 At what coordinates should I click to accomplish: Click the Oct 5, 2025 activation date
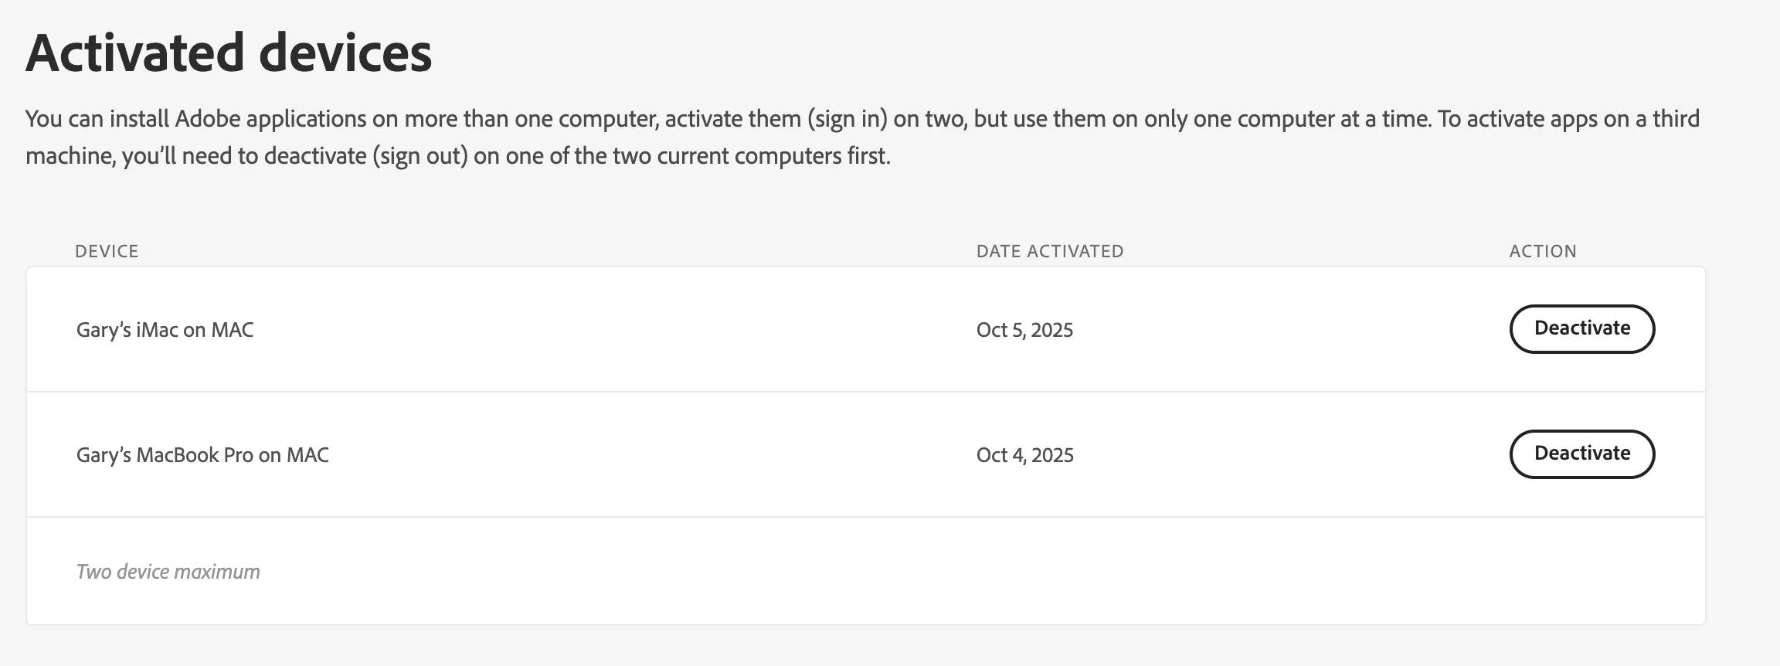tap(1024, 330)
